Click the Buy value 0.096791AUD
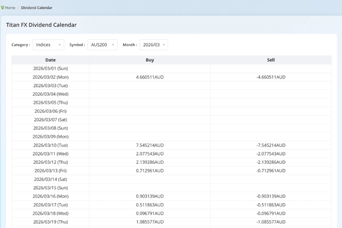Image resolution: width=342 pixels, height=228 pixels. pos(150,213)
